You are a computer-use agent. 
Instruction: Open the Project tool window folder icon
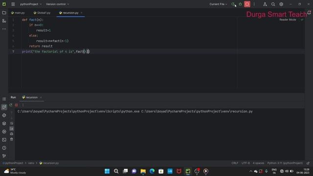(4, 13)
